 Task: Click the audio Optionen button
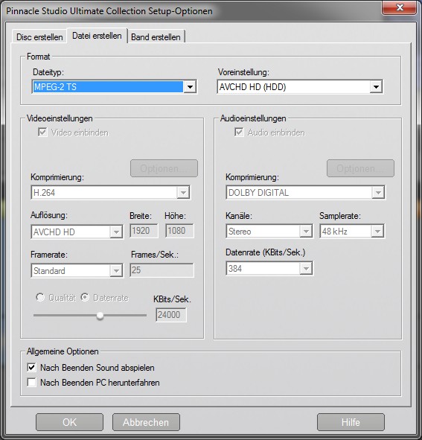tap(360, 168)
